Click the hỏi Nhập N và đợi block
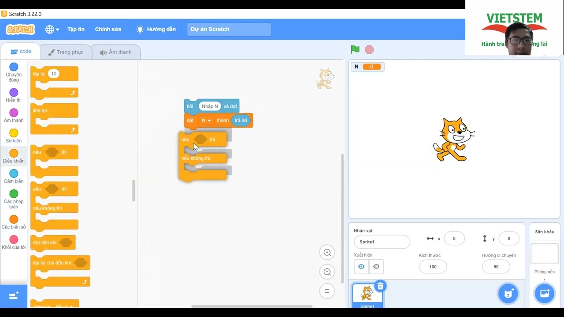 (x=211, y=106)
